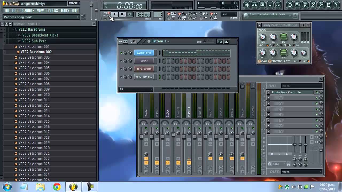Image resolution: width=342 pixels, height=192 pixels.
Task: Click the undo history icon
Action: (290, 5)
